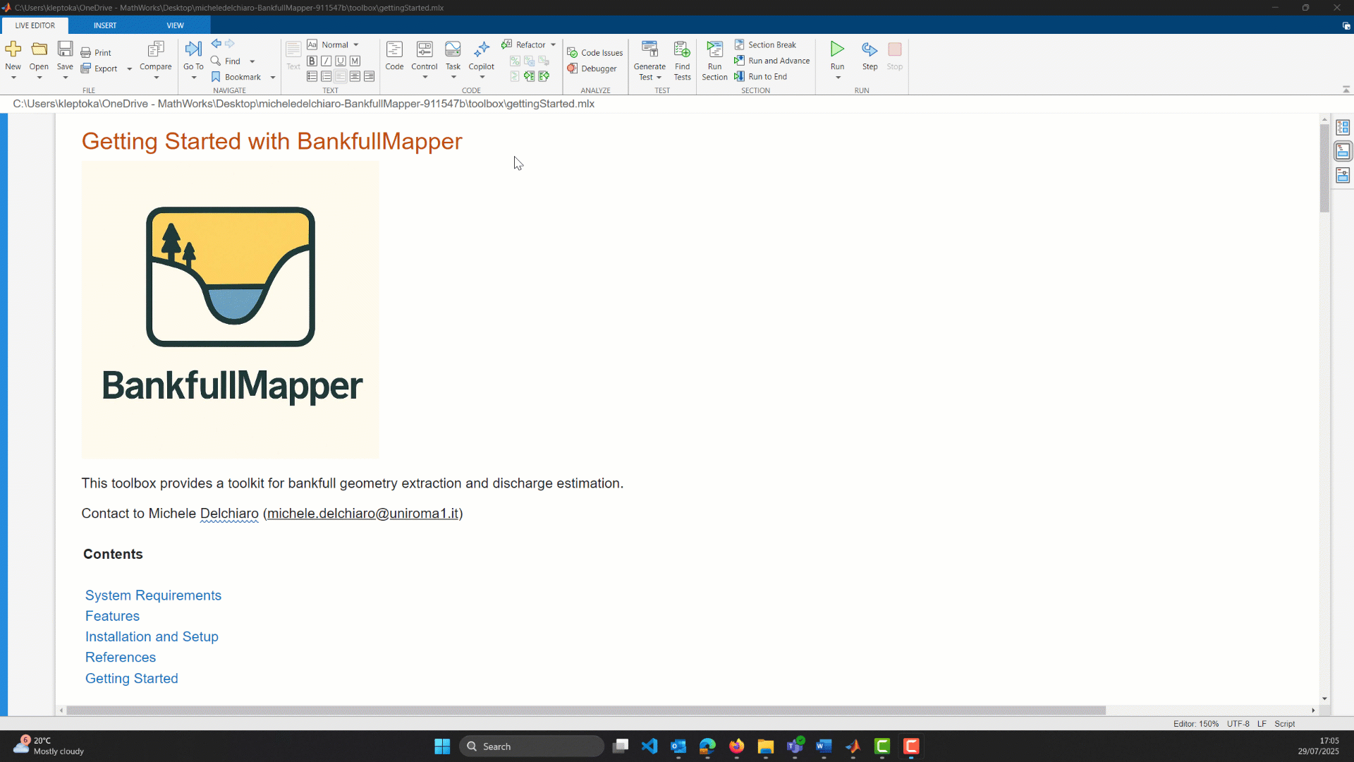Click Run to End

pyautogui.click(x=760, y=77)
